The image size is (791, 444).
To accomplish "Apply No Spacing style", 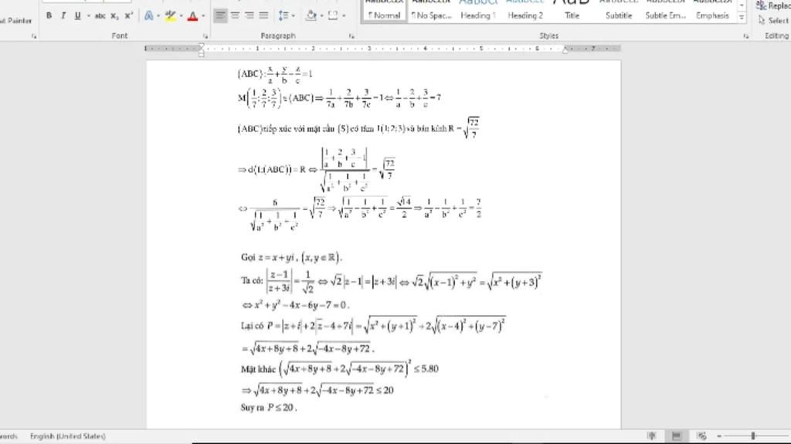I will coord(431,11).
